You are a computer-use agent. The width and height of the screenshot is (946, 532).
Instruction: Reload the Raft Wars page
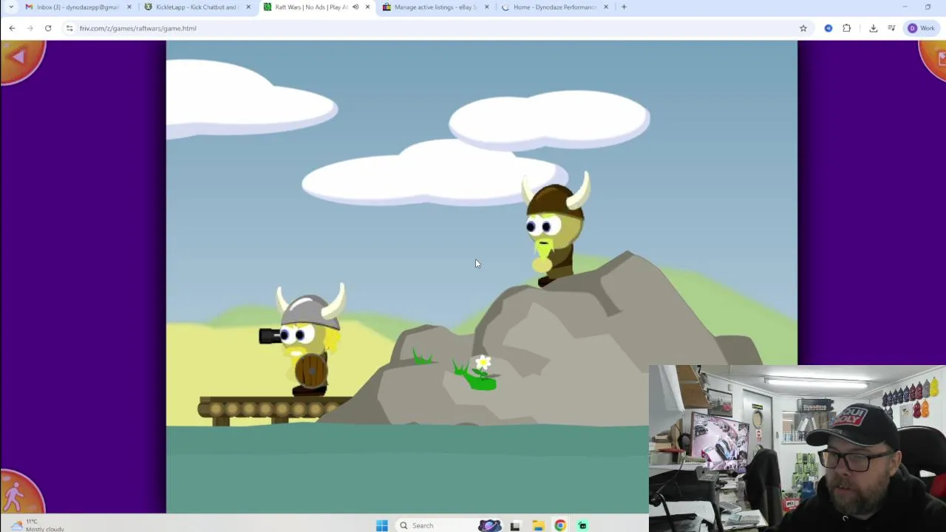[48, 28]
